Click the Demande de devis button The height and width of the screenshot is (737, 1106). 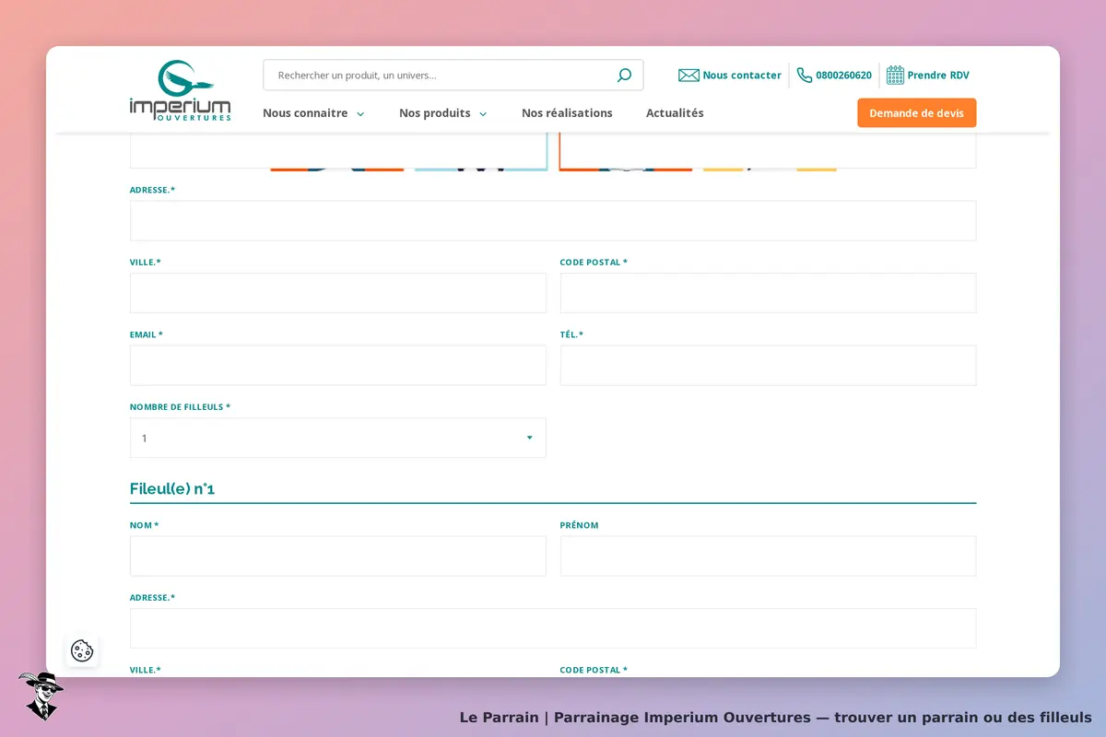tap(917, 113)
